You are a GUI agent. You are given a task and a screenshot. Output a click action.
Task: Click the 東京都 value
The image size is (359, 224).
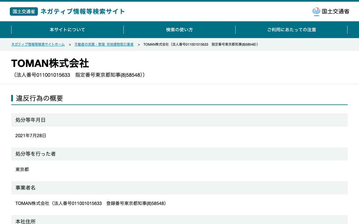(x=22, y=169)
